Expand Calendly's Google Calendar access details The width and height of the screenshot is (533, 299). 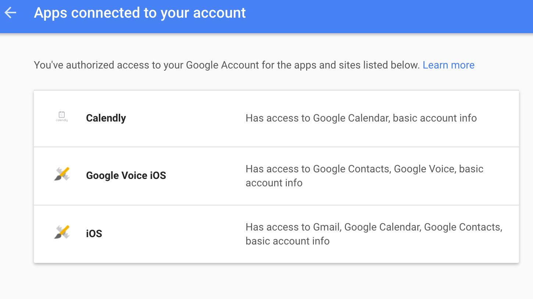click(361, 118)
